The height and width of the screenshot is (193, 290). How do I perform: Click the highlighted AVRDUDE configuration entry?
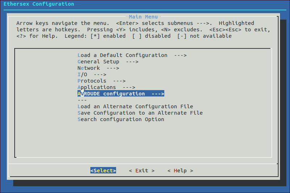click(111, 94)
